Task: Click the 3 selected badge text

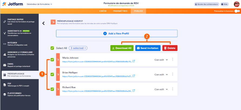Action: click(x=77, y=48)
